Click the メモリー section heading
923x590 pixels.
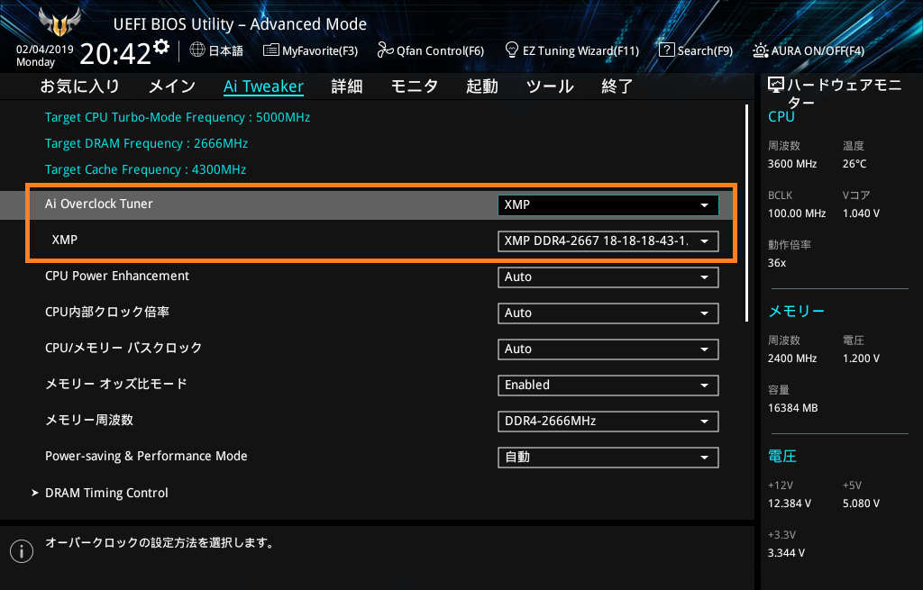point(797,311)
